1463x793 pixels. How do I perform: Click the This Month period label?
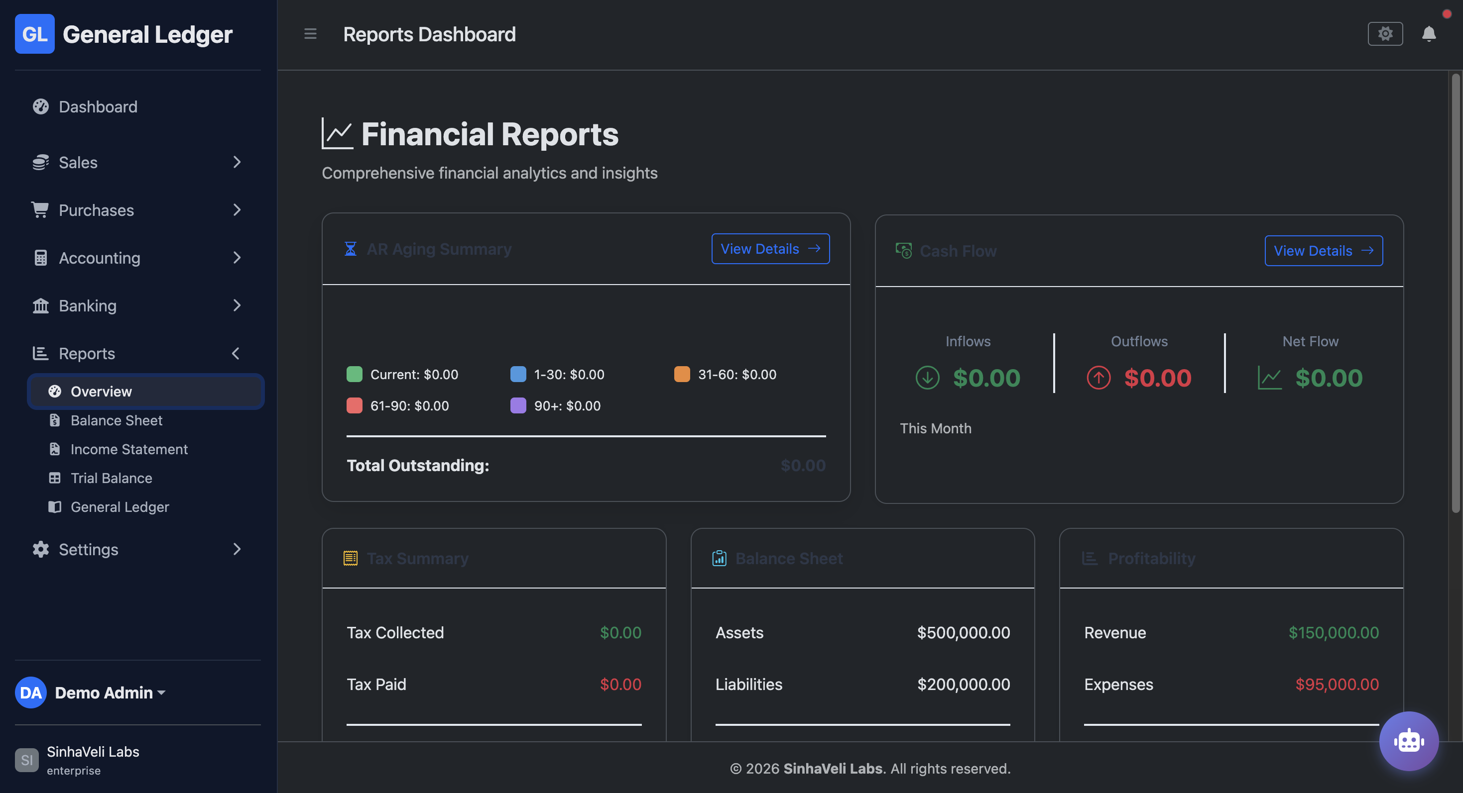[935, 428]
